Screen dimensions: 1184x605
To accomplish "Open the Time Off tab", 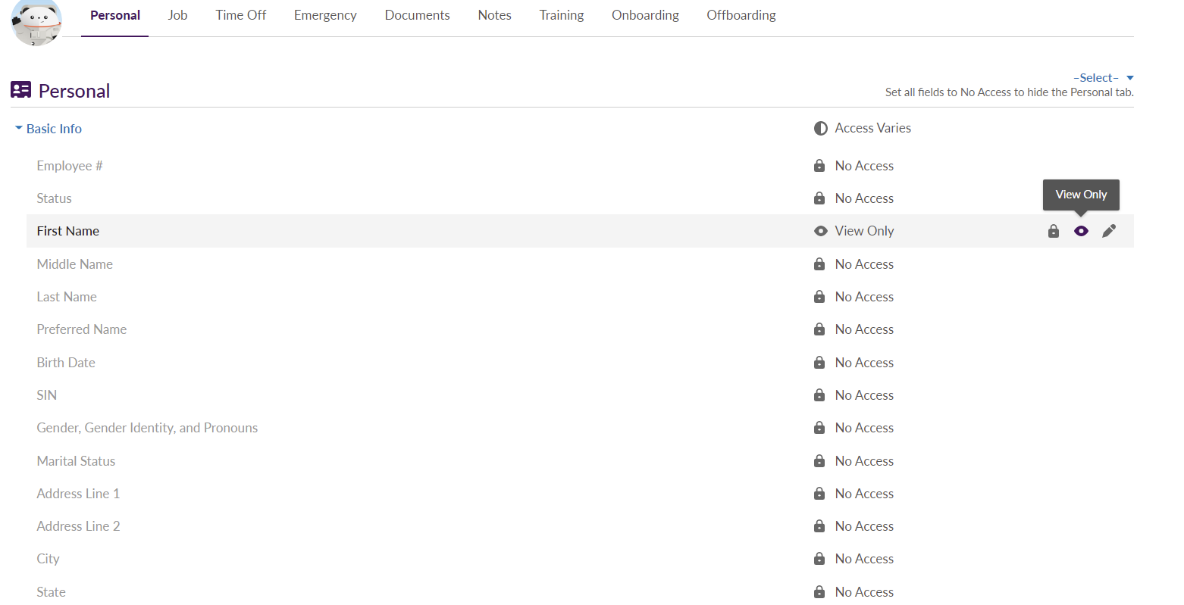I will click(x=240, y=15).
